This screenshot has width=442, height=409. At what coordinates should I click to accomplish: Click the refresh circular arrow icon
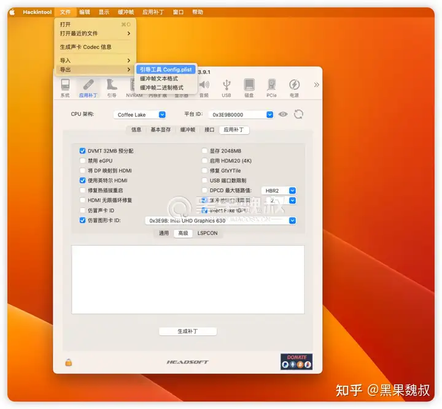(x=298, y=114)
